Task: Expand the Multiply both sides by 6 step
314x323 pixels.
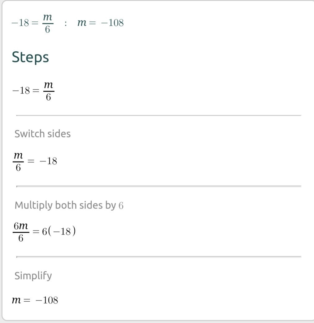Action: (69, 205)
